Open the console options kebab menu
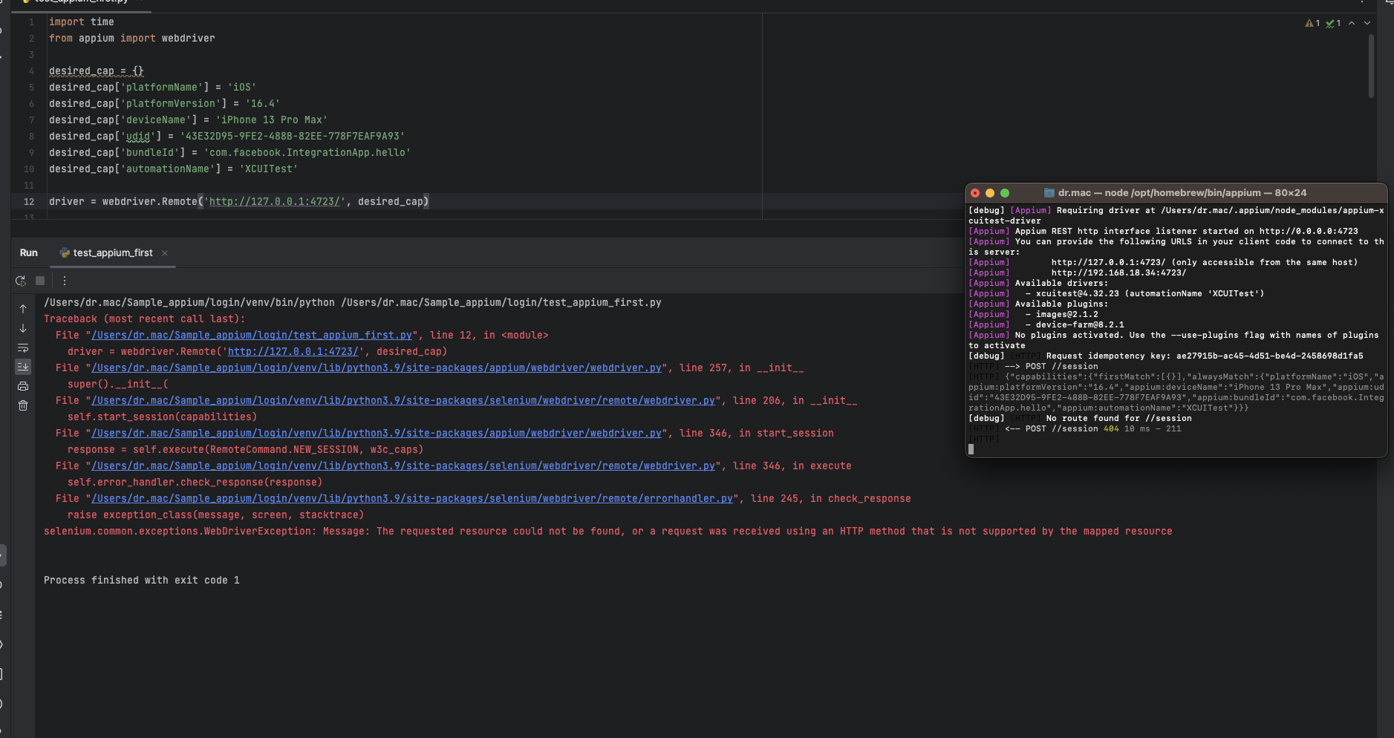1394x738 pixels. coord(65,281)
